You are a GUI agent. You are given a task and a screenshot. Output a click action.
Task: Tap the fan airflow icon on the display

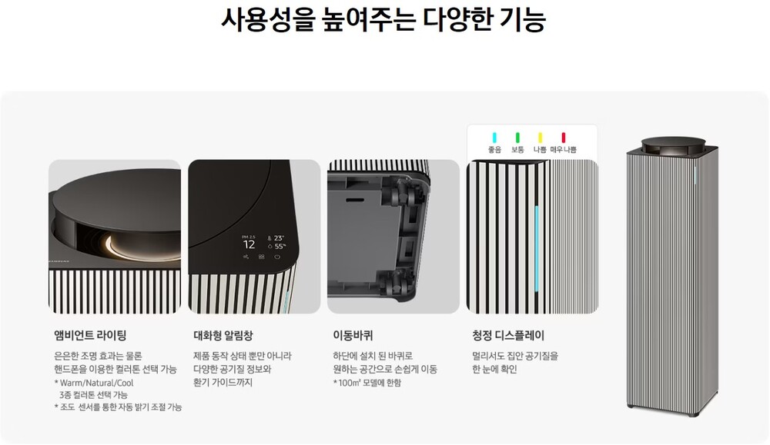246,257
